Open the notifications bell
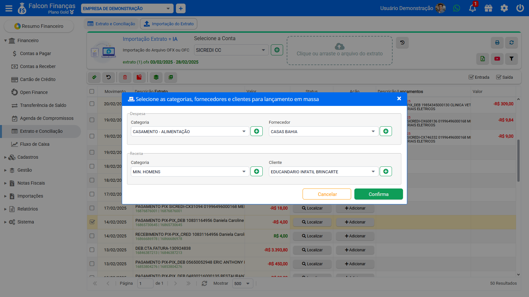529x297 pixels. point(472,8)
